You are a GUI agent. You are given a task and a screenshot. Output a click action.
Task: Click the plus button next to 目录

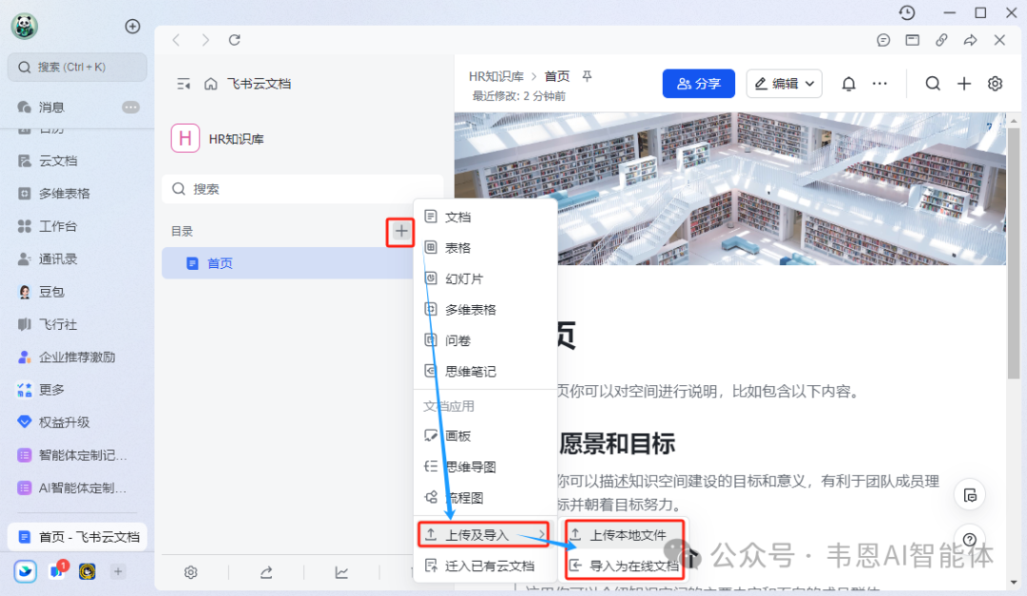click(x=401, y=231)
